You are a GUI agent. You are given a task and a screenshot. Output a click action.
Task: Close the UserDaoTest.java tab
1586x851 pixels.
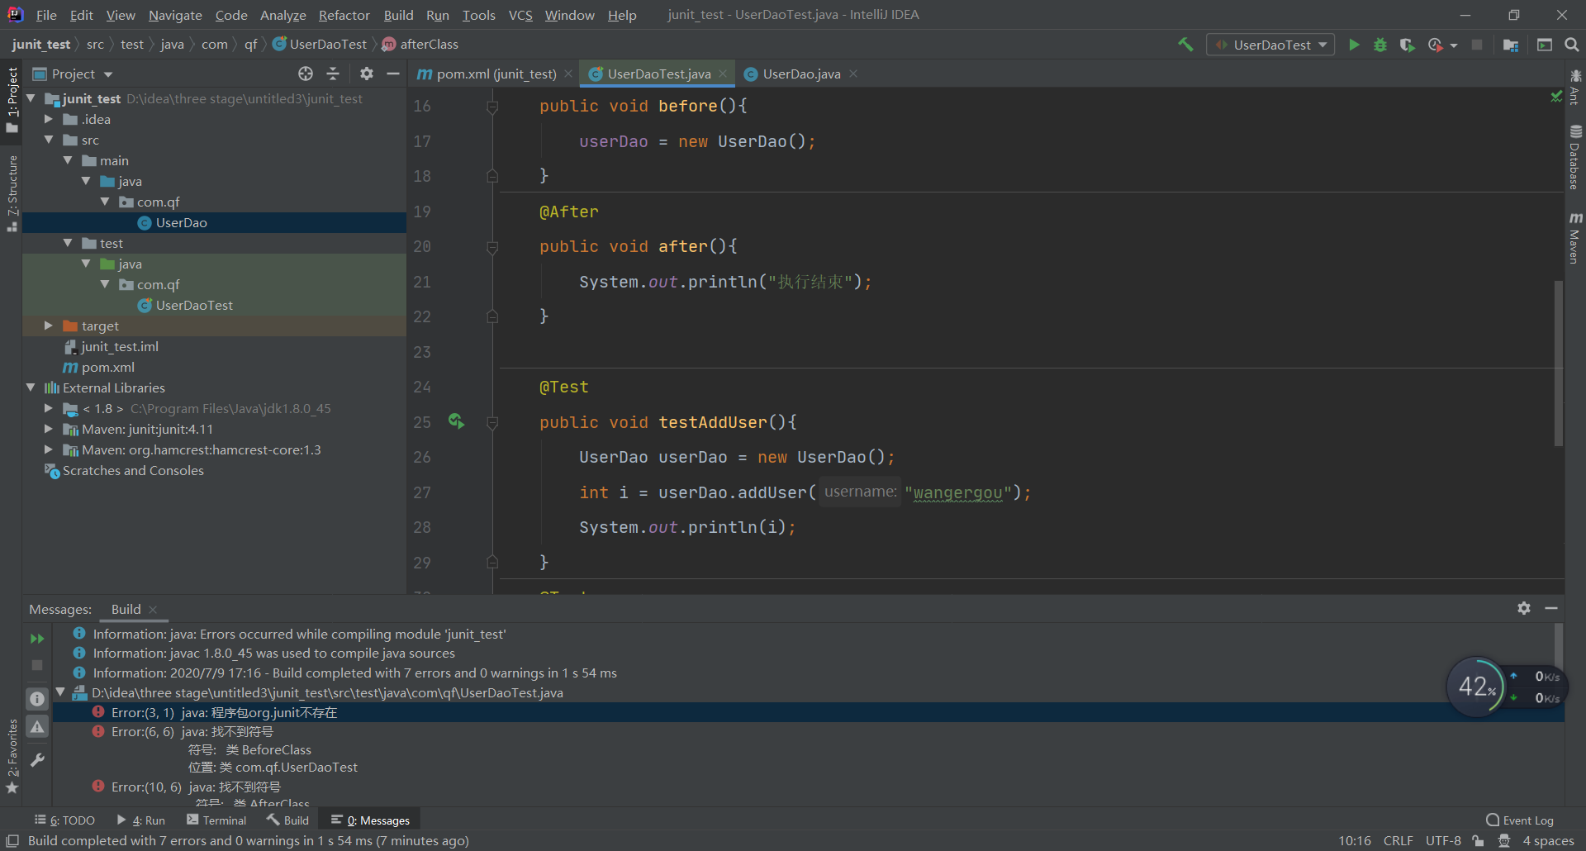(x=724, y=74)
